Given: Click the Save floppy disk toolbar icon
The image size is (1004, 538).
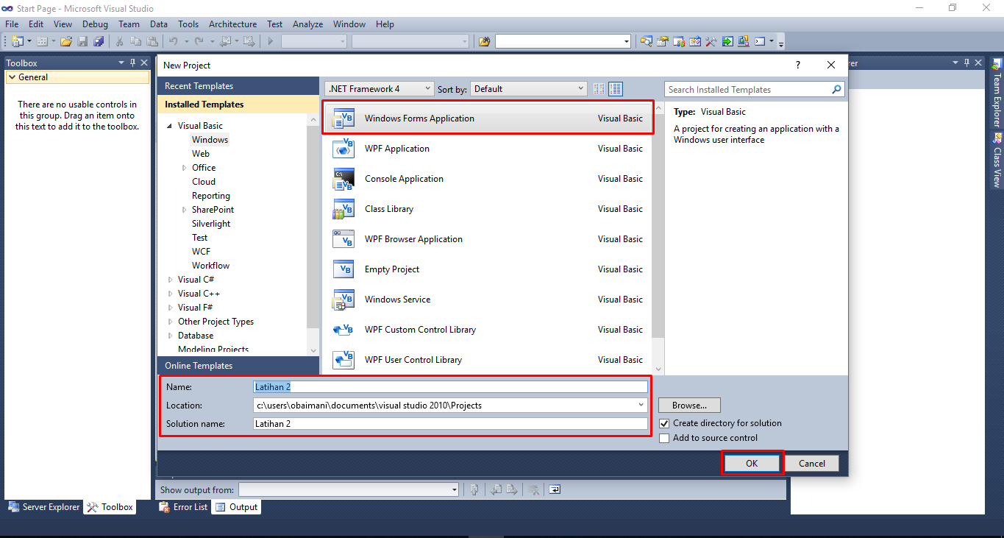Looking at the screenshot, I should click(82, 41).
